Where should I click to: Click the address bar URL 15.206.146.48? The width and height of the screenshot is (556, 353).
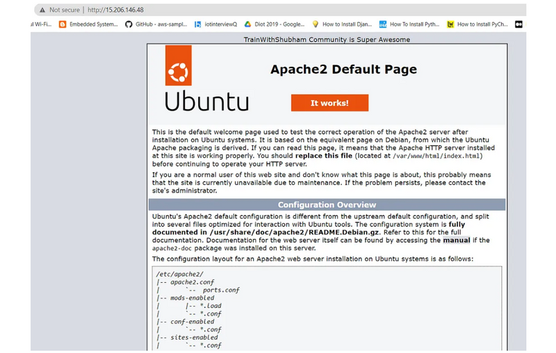click(x=117, y=10)
